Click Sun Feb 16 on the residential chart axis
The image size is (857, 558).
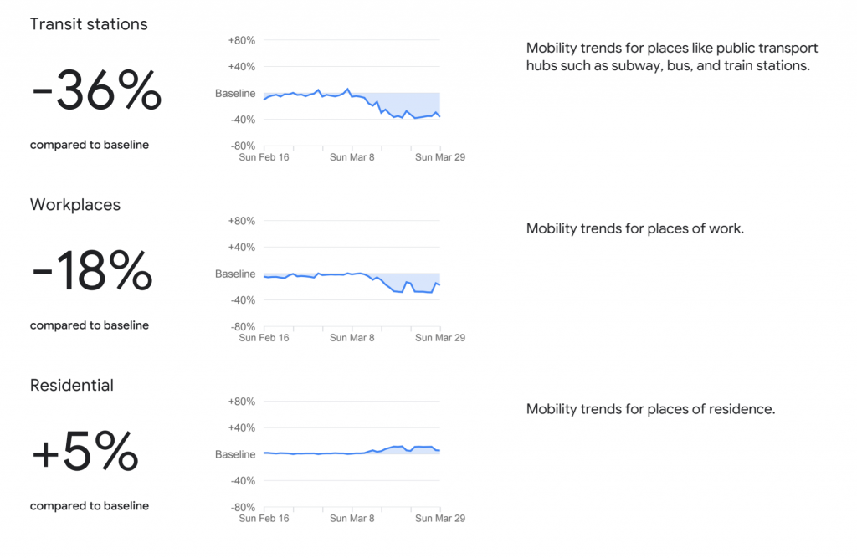pyautogui.click(x=264, y=518)
